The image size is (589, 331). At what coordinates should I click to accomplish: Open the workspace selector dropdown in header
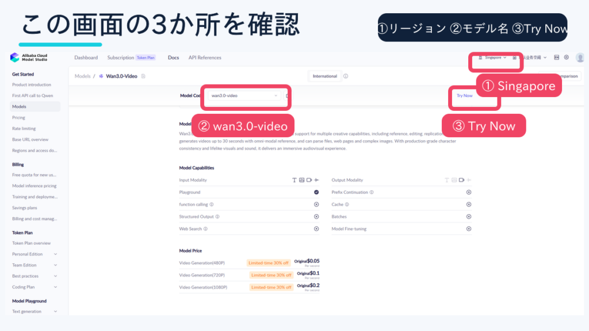530,57
